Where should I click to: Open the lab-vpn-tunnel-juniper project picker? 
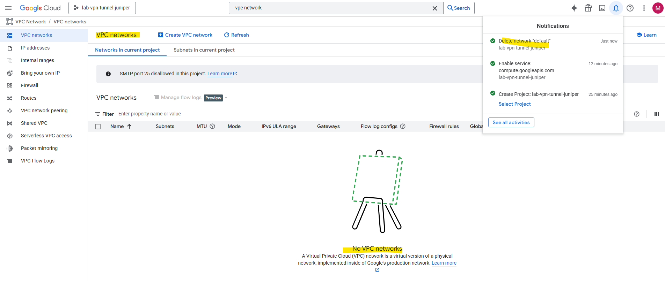pos(102,8)
